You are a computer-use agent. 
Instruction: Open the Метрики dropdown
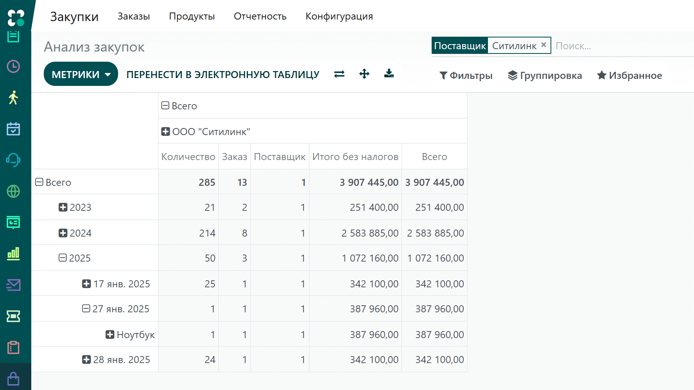click(x=81, y=74)
